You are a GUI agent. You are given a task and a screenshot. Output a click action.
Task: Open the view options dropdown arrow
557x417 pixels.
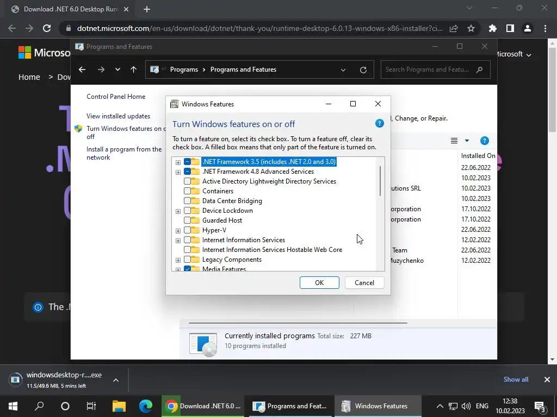[x=467, y=141]
